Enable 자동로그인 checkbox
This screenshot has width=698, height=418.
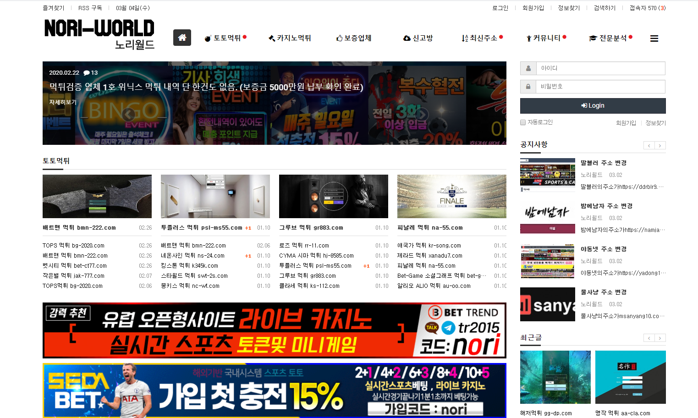523,122
